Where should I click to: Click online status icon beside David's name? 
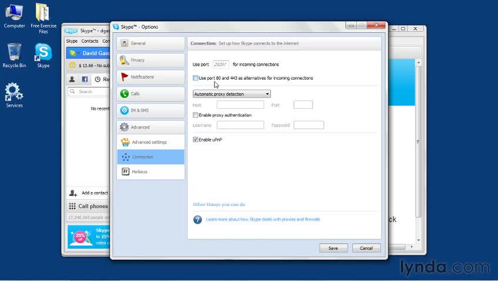[x=73, y=53]
